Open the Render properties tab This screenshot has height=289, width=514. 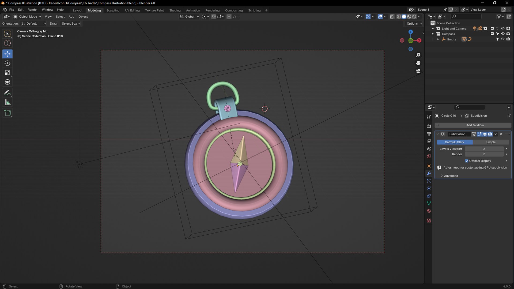point(429,126)
